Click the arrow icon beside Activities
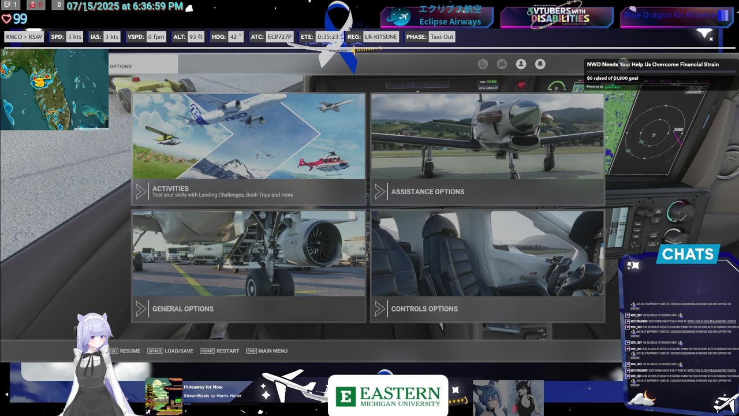Viewport: 739px width, 416px height. click(x=141, y=192)
